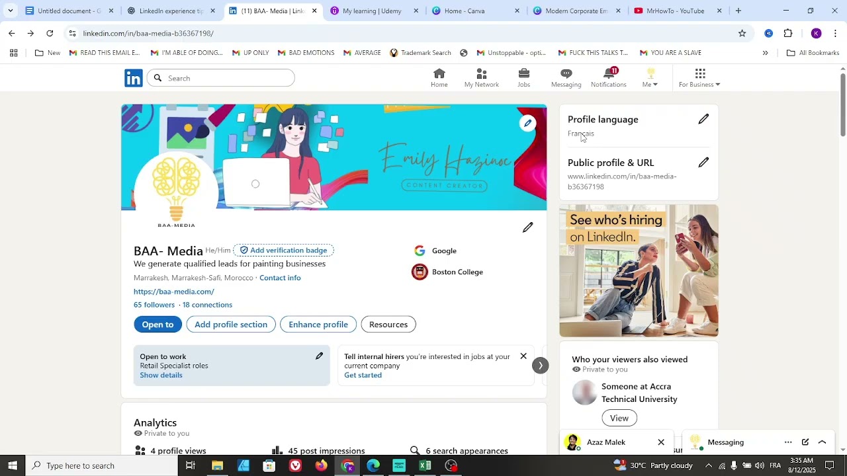Switch to LinkedIn experience tips tab
847x476 pixels.
click(x=171, y=11)
